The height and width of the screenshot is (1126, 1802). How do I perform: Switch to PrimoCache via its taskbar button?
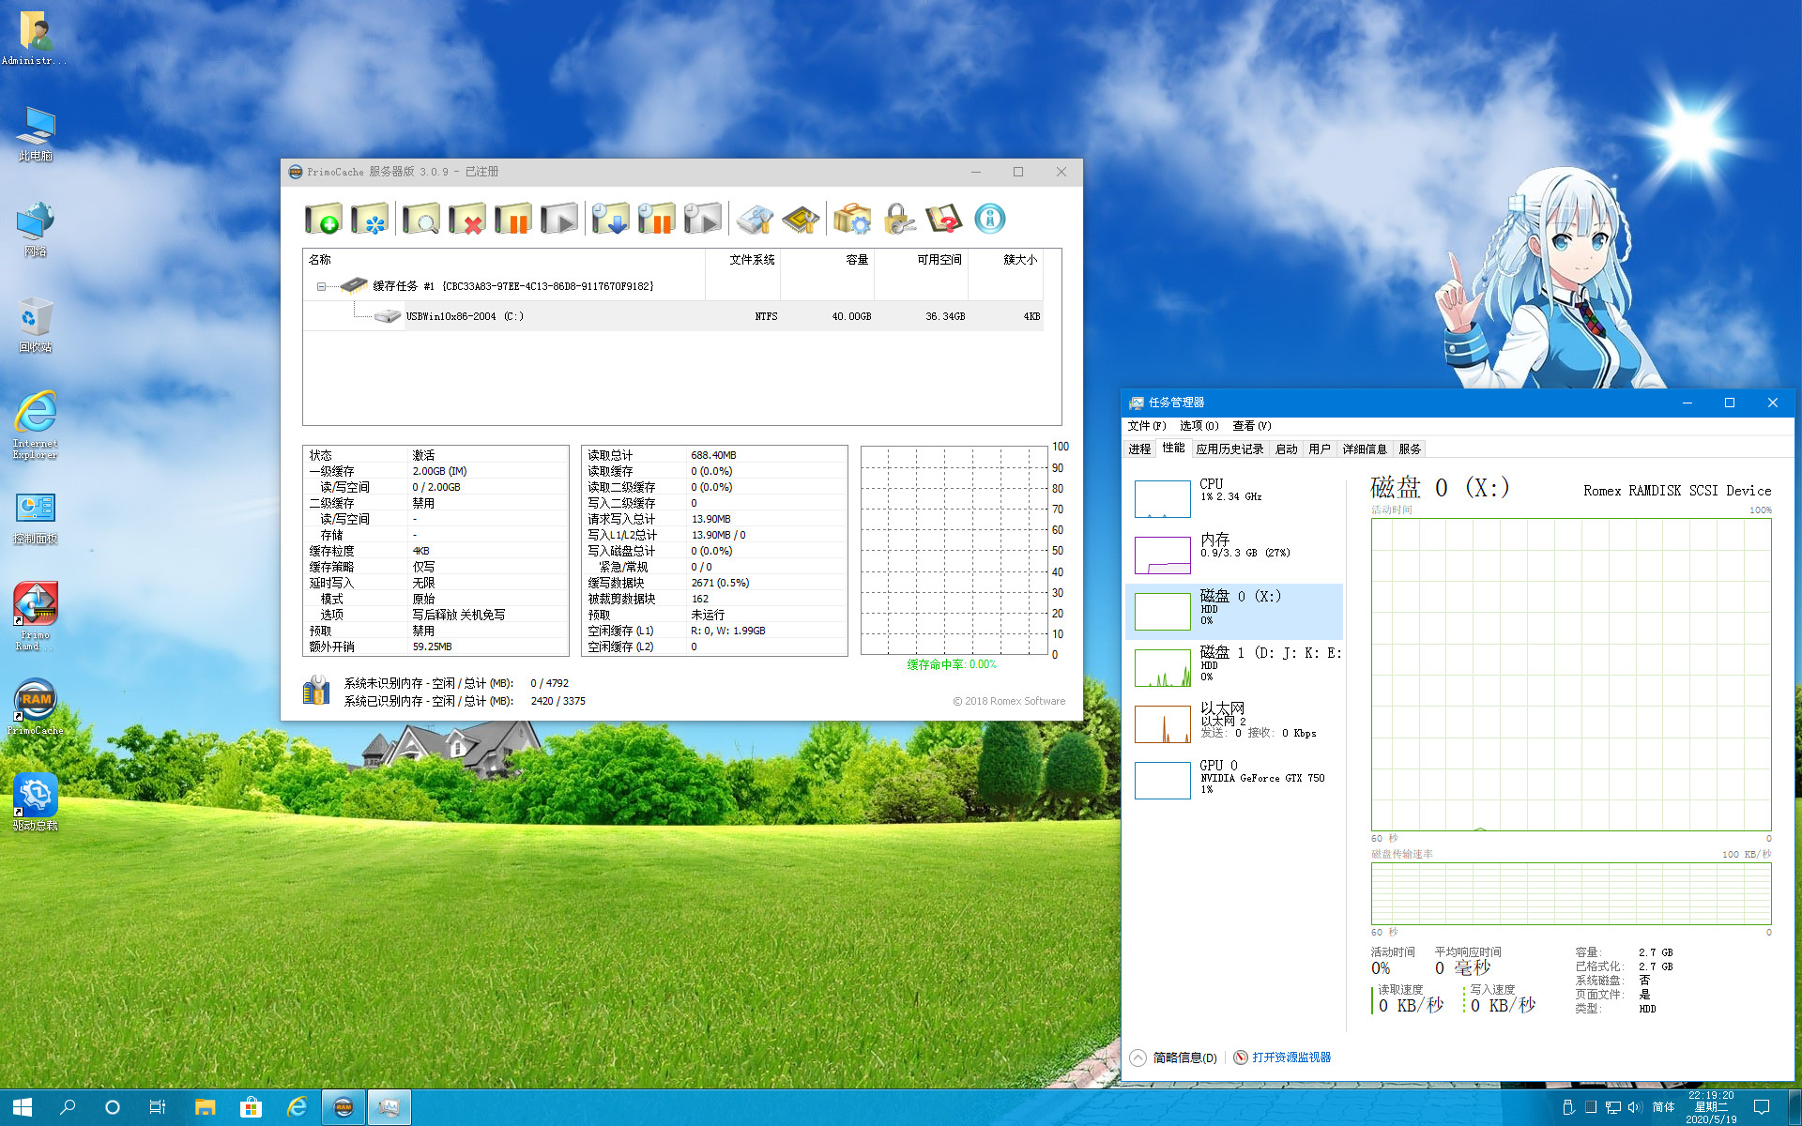(344, 1107)
